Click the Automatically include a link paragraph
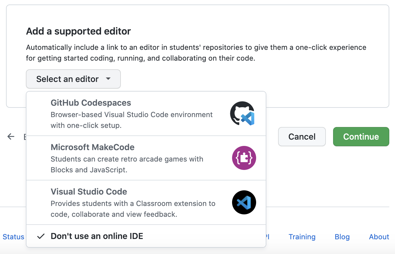Screen dimensions: 395x254 click(196, 53)
